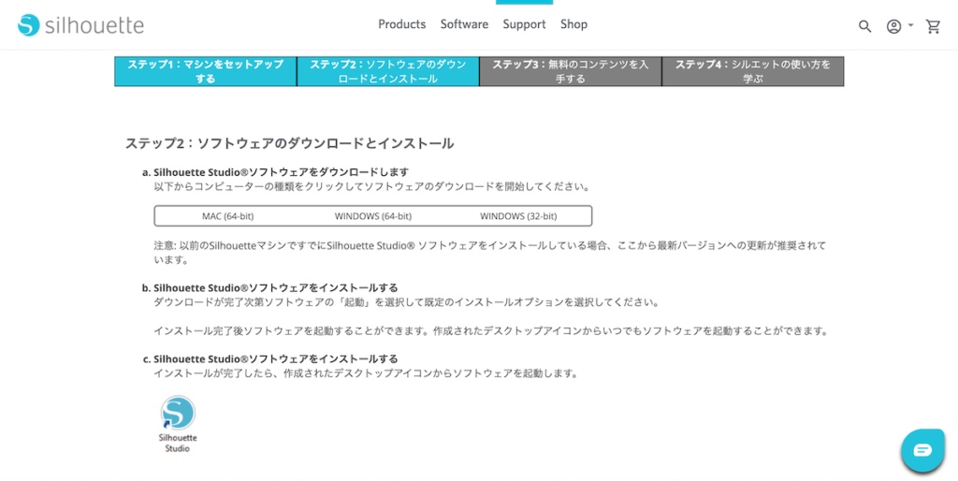Click the Silhouette Studio desktop icon image
Screen dimensions: 958x482
click(x=178, y=413)
